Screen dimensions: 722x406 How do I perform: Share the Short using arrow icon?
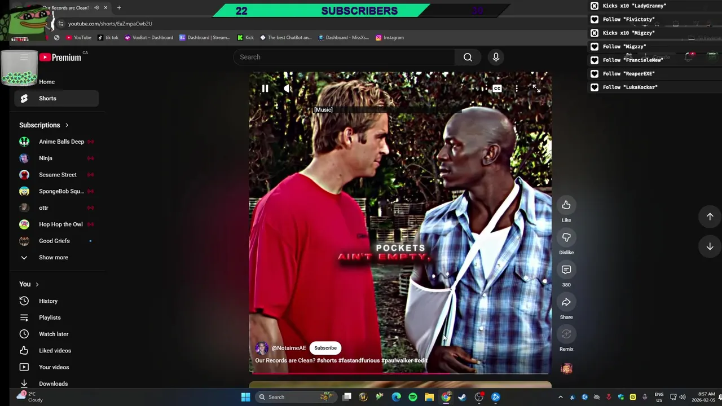click(566, 302)
